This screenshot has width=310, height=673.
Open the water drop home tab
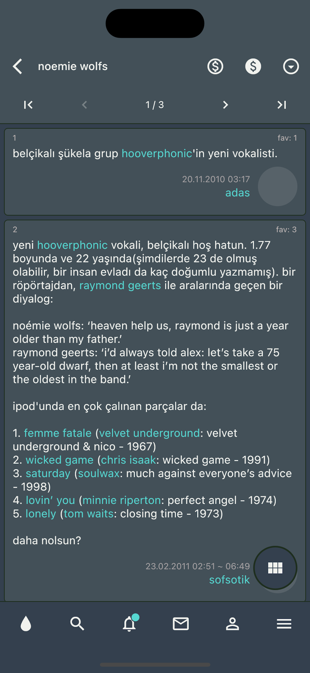(26, 624)
